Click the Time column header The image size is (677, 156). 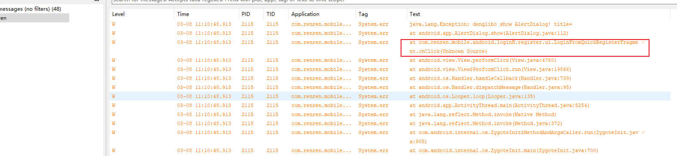click(x=183, y=14)
